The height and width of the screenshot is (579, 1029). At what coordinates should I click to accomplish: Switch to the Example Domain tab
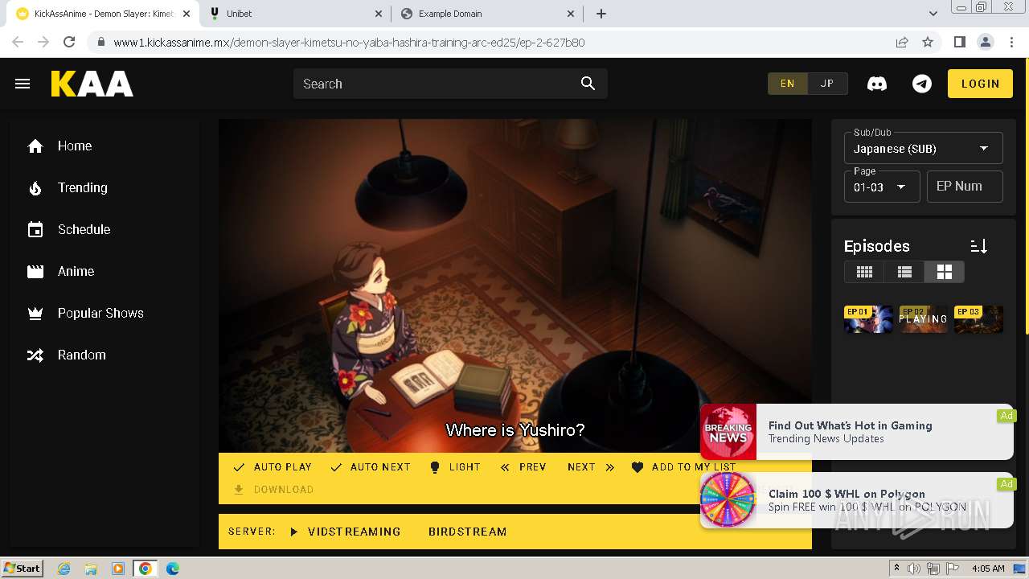click(487, 14)
